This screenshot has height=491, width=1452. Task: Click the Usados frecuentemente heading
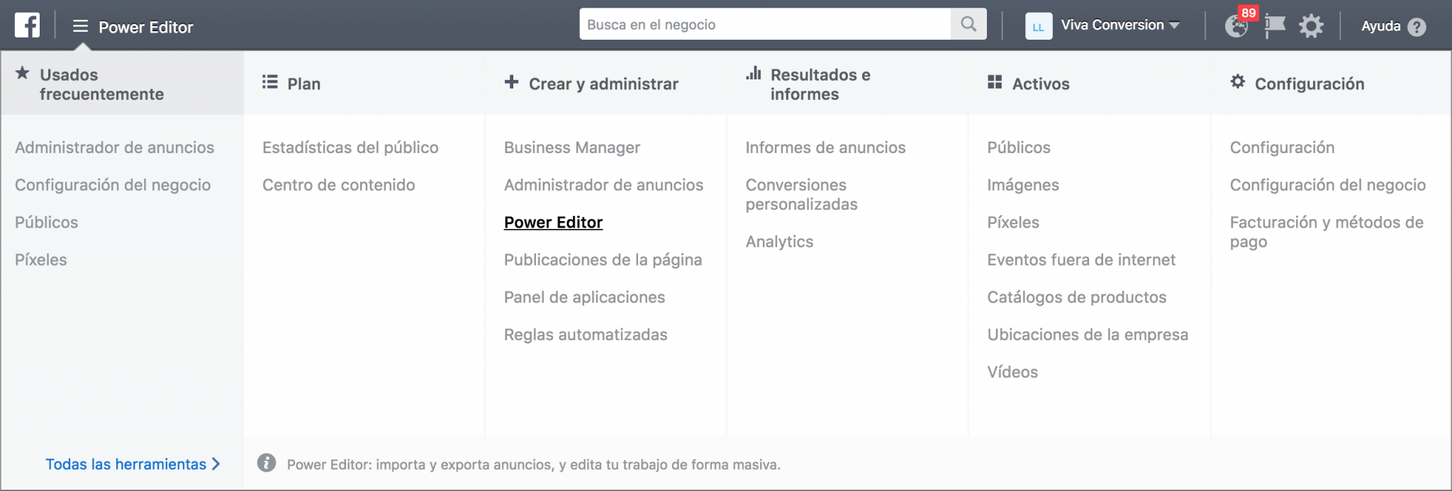101,84
